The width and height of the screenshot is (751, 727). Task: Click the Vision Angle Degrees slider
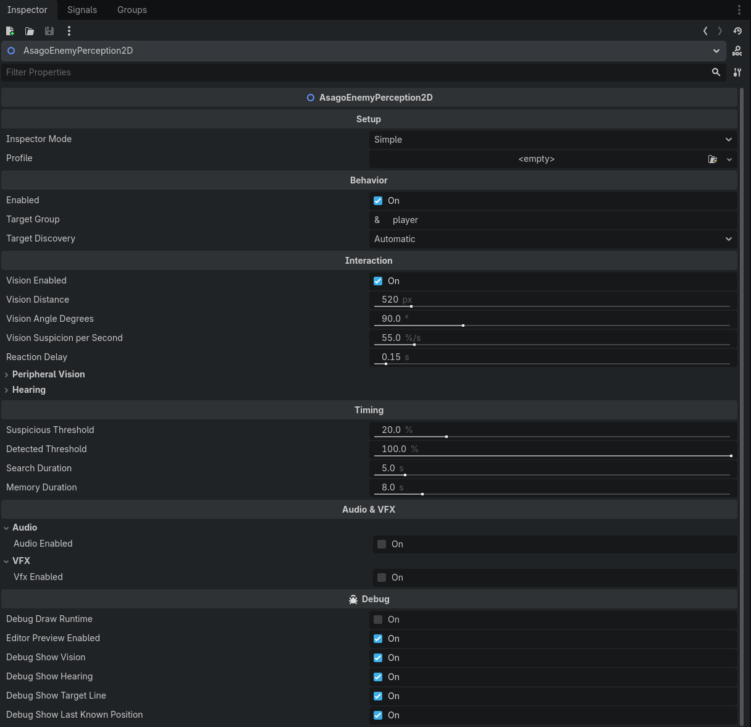(552, 325)
